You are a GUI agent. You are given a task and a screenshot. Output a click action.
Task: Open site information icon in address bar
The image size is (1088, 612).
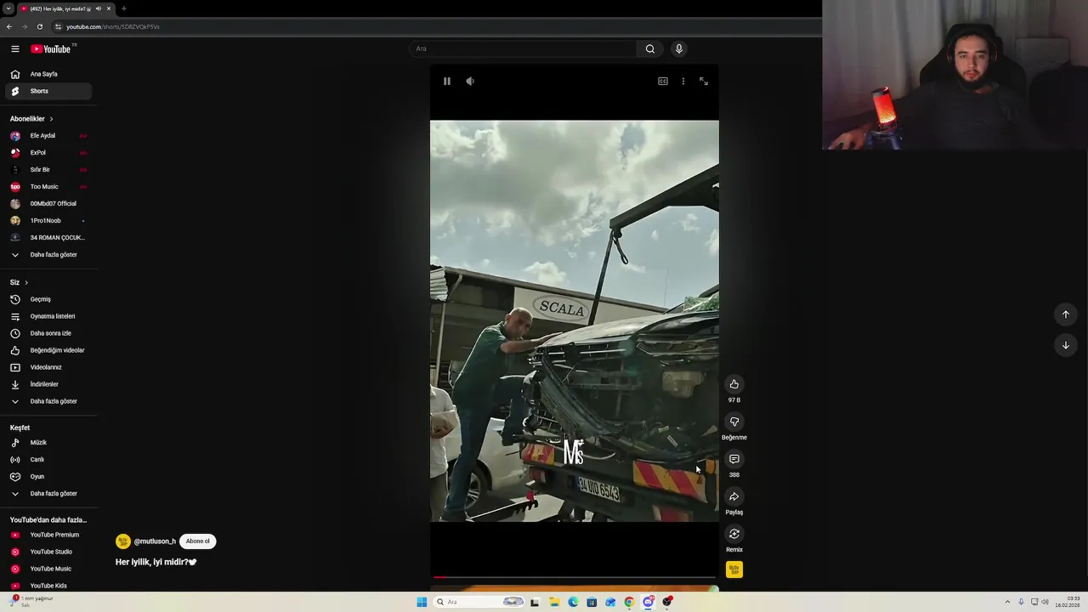coord(58,26)
